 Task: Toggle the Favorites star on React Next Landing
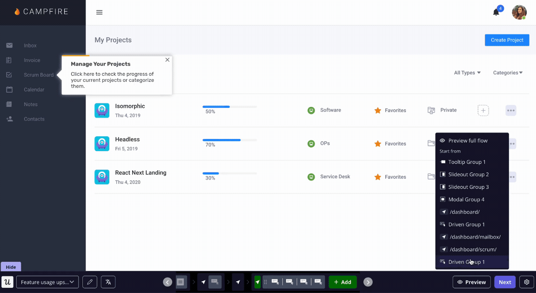(x=377, y=177)
